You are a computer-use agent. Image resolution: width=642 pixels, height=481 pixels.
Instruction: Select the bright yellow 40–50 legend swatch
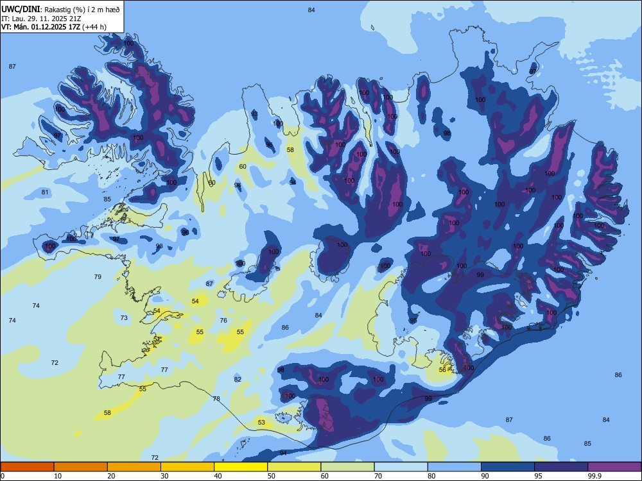241,467
